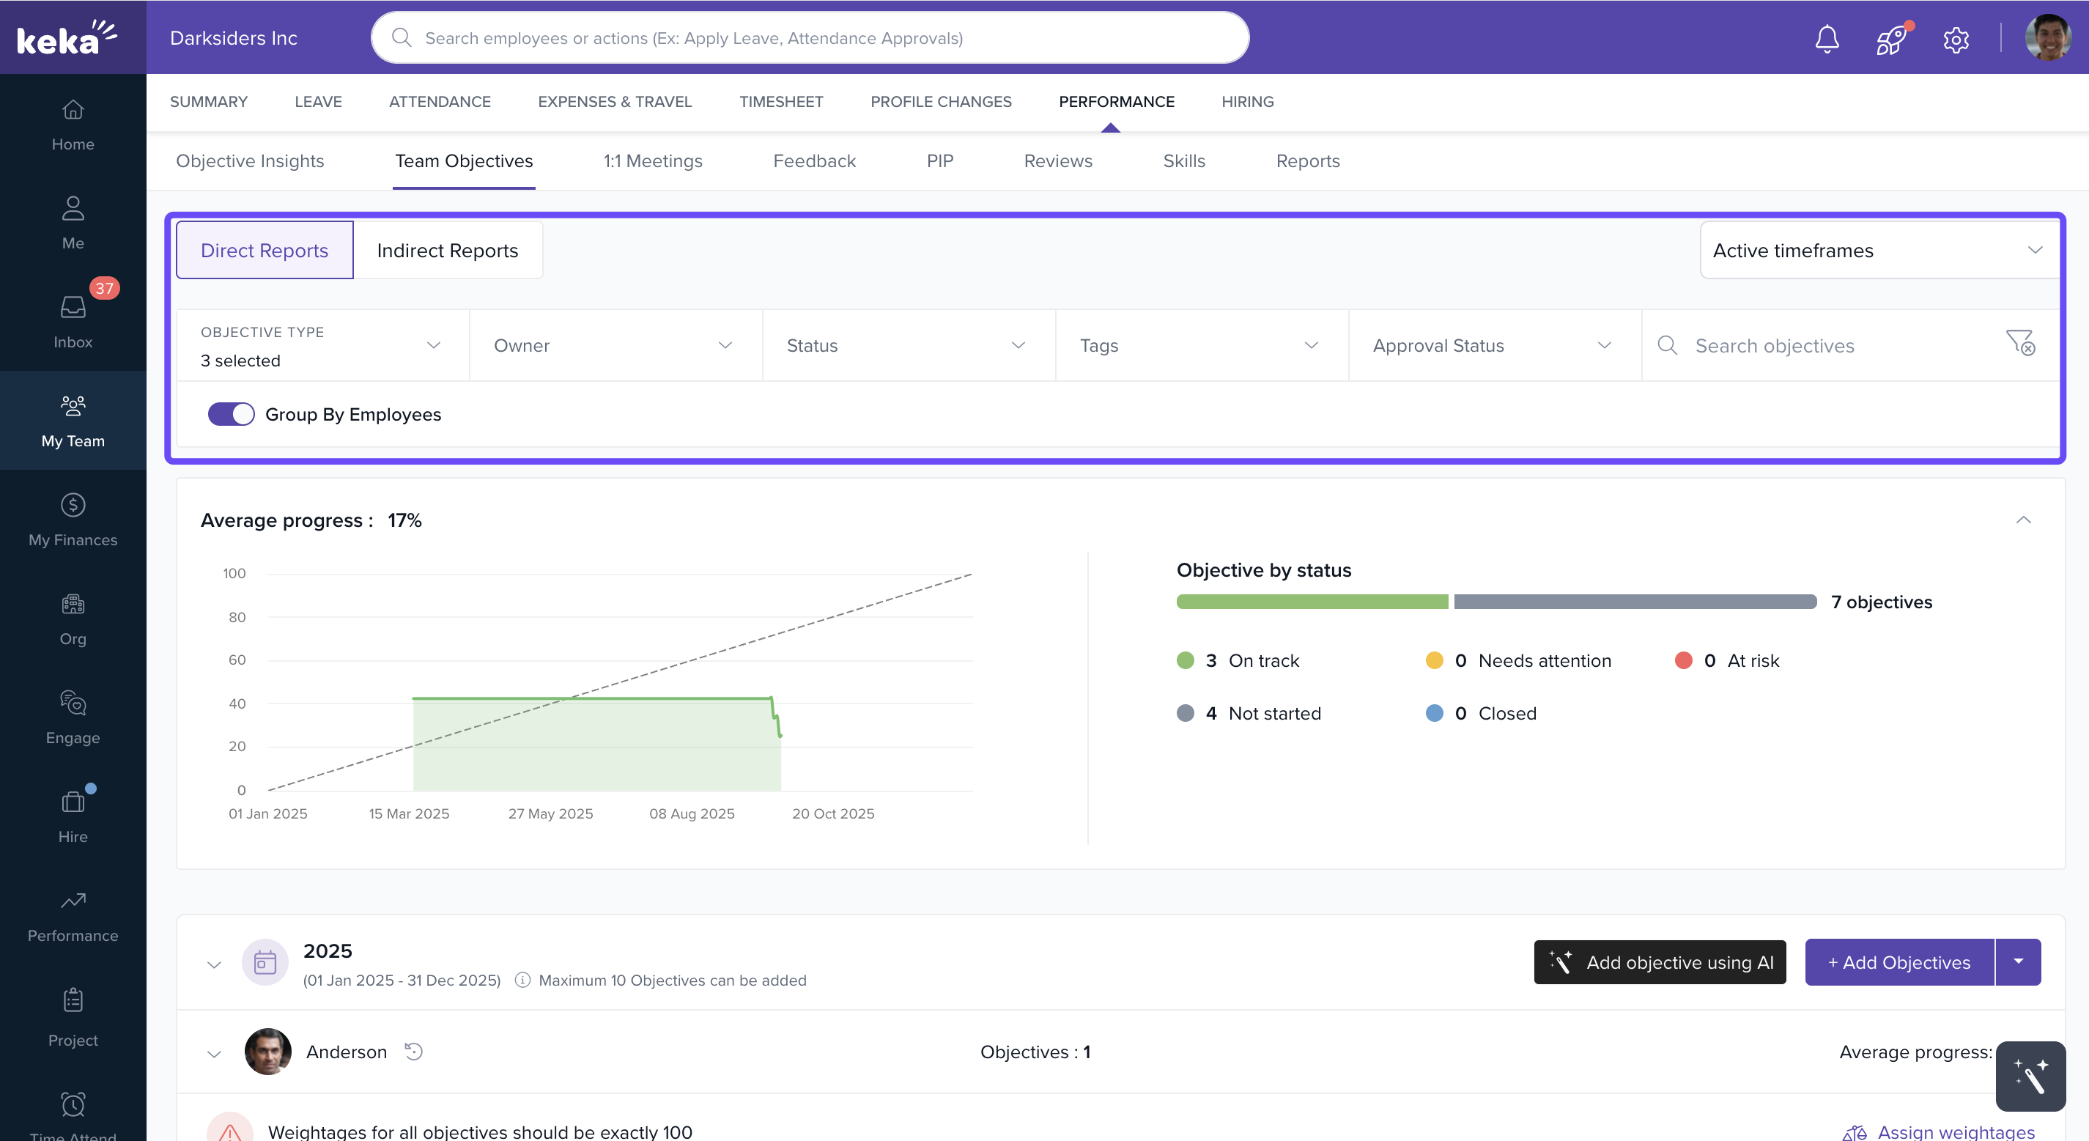2089x1141 pixels.
Task: Expand Active timeframes dropdown
Action: [x=1876, y=251]
